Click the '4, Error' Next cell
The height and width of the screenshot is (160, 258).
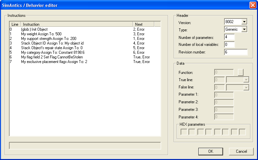click(139, 43)
